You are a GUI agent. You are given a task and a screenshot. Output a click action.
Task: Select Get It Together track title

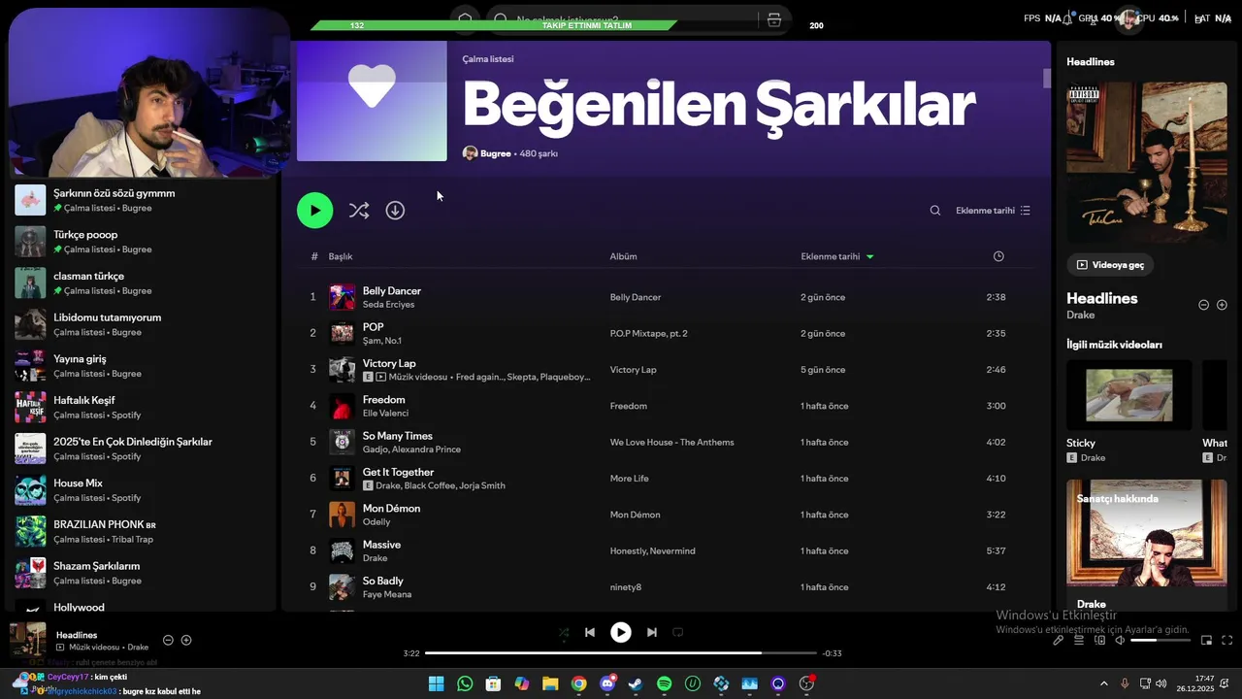pyautogui.click(x=398, y=473)
